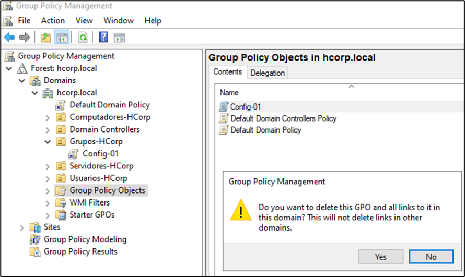Open the Action menu
The image size is (465, 277).
(53, 21)
